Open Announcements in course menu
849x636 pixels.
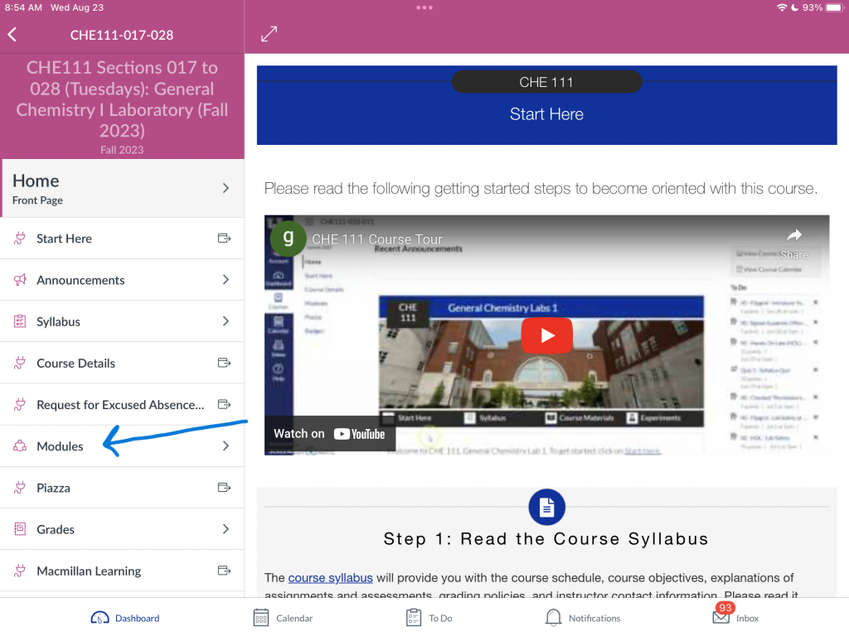pyautogui.click(x=123, y=280)
